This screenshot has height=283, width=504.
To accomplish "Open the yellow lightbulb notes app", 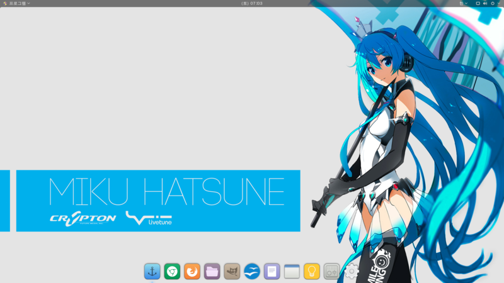I will tap(312, 272).
